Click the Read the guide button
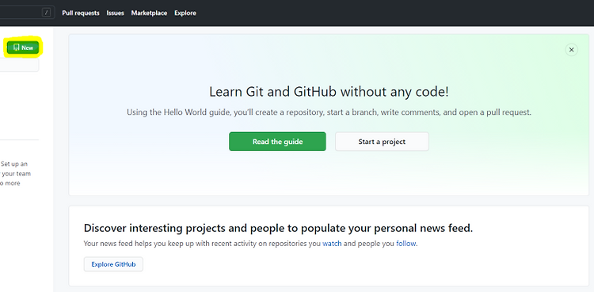594x292 pixels. (x=277, y=142)
